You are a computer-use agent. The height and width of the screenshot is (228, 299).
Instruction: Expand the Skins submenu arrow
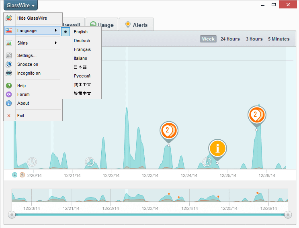point(56,43)
